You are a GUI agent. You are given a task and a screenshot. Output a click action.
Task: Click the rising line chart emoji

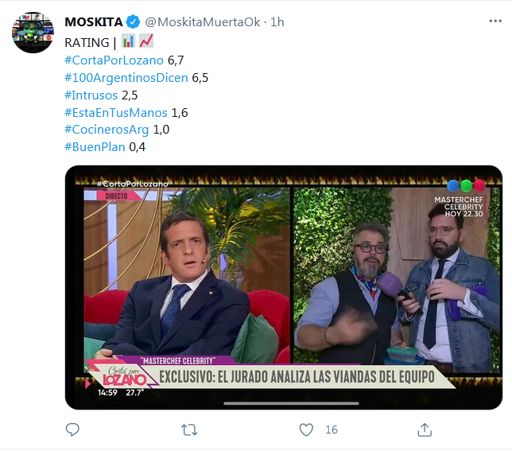coord(146,41)
